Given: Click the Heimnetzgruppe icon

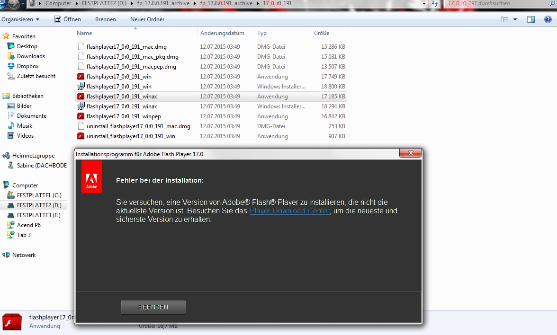Looking at the screenshot, I should (6, 155).
